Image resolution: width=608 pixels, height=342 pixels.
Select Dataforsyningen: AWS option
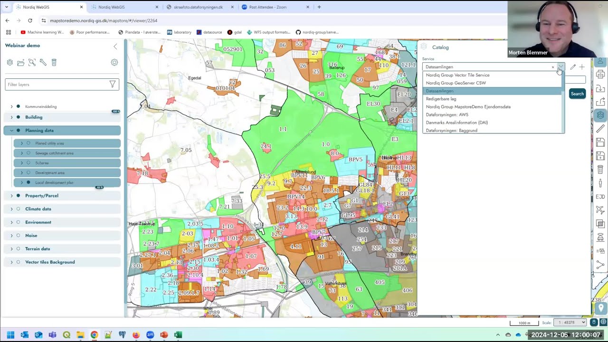point(492,114)
